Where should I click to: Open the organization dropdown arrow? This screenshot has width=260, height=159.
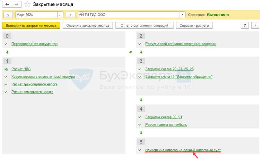(x=182, y=15)
